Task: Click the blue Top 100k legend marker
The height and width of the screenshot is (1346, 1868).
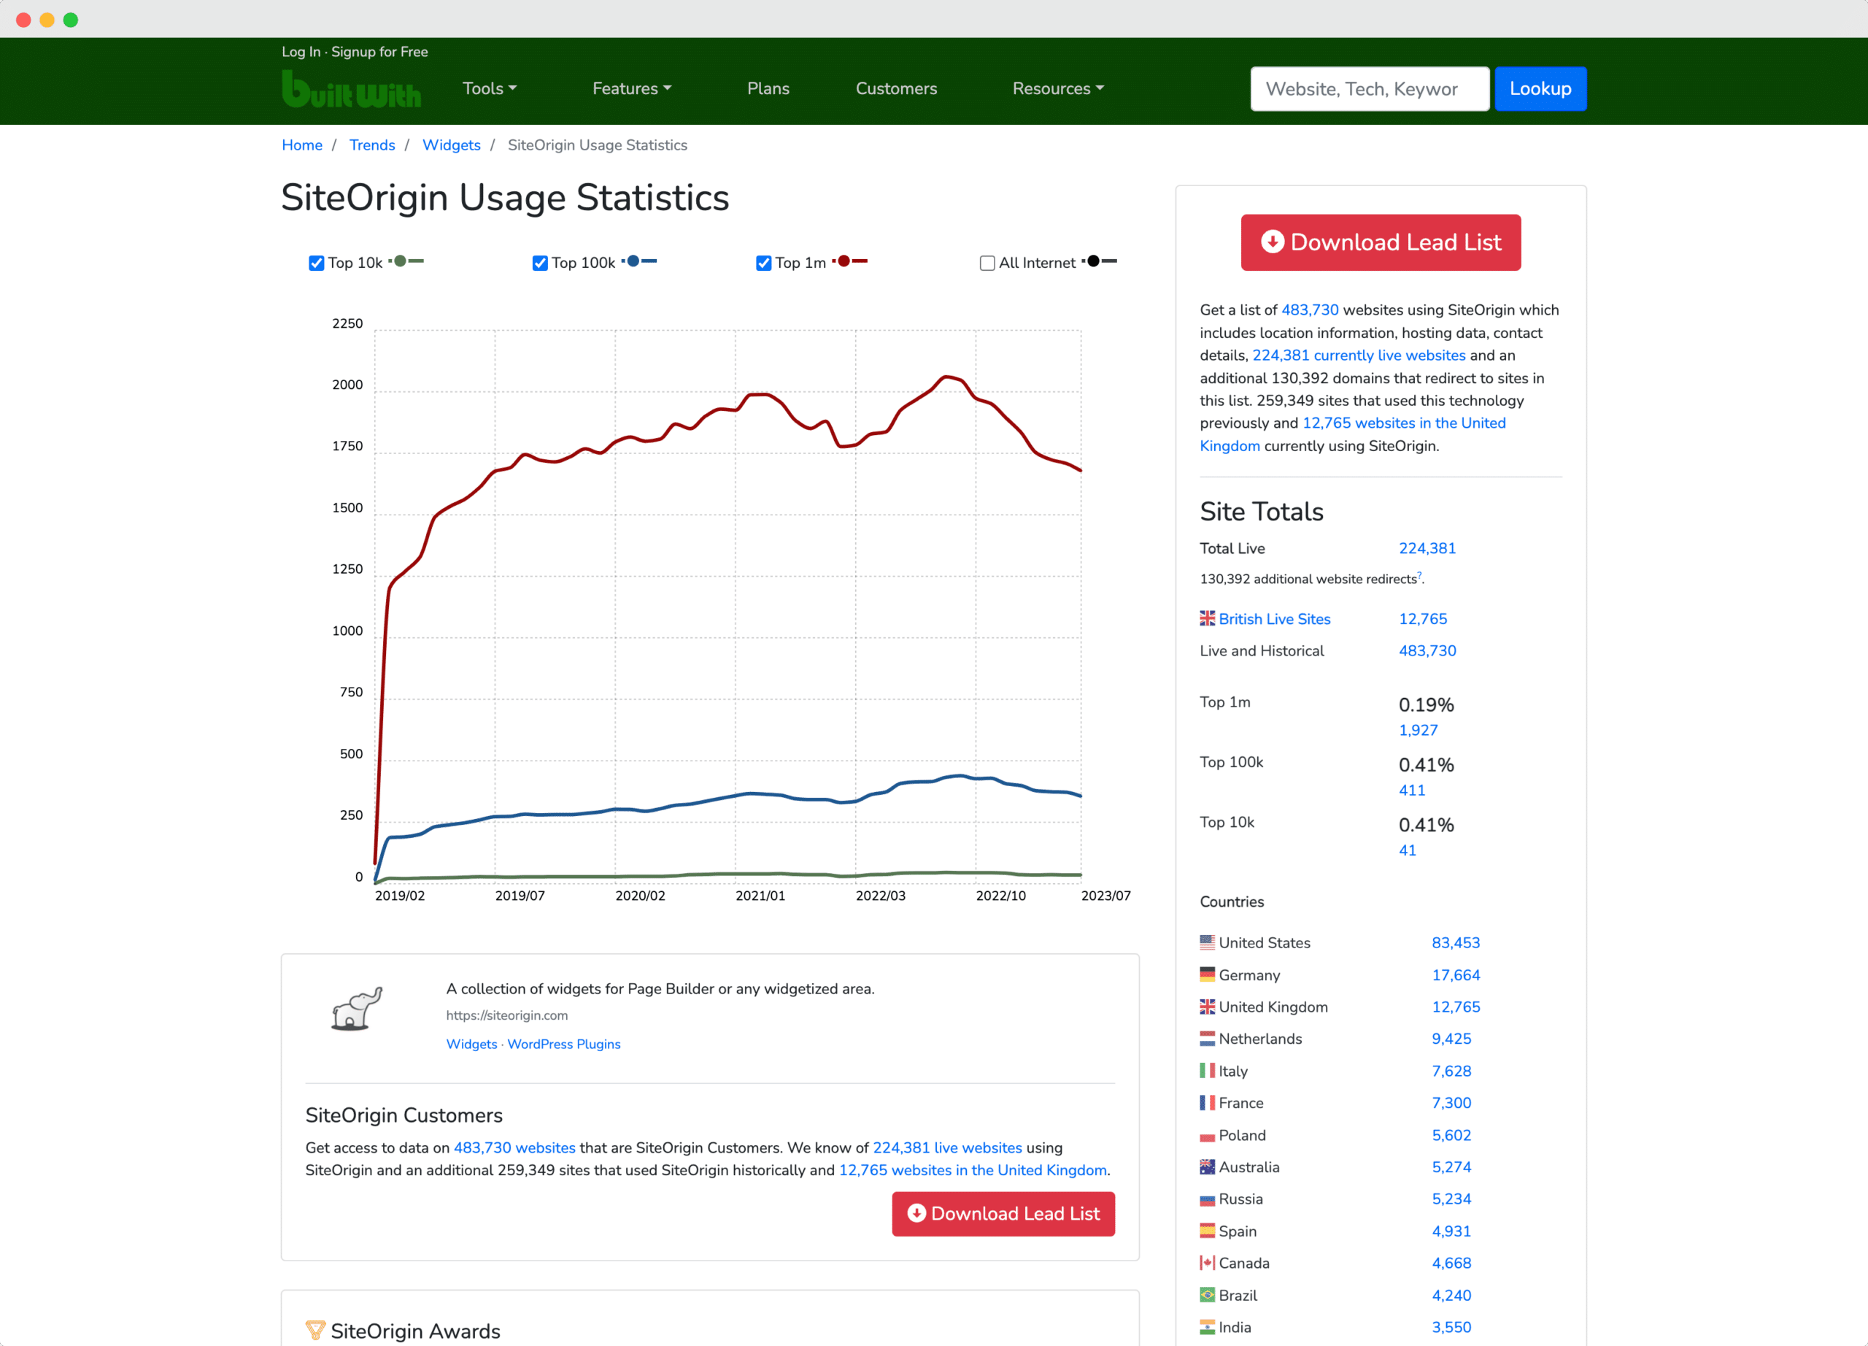Action: [x=639, y=261]
